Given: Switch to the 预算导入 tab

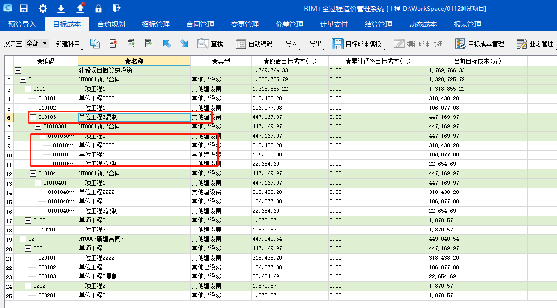Looking at the screenshot, I should tap(22, 24).
